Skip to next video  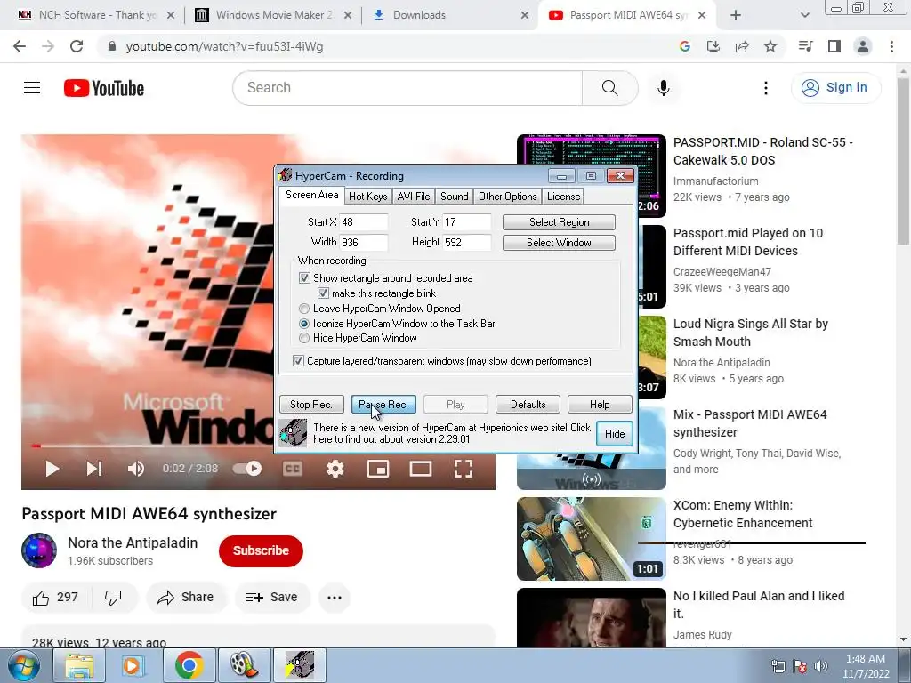[x=94, y=469]
